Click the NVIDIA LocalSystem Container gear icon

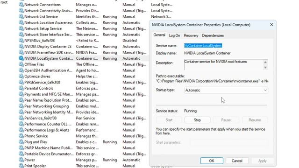(x=21, y=58)
